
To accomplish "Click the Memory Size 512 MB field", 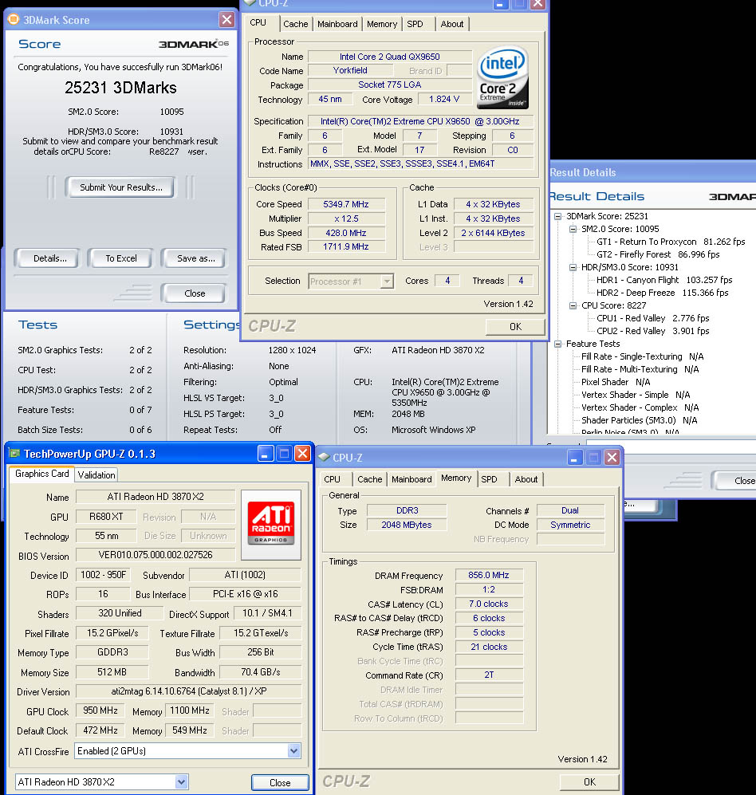I will point(112,671).
